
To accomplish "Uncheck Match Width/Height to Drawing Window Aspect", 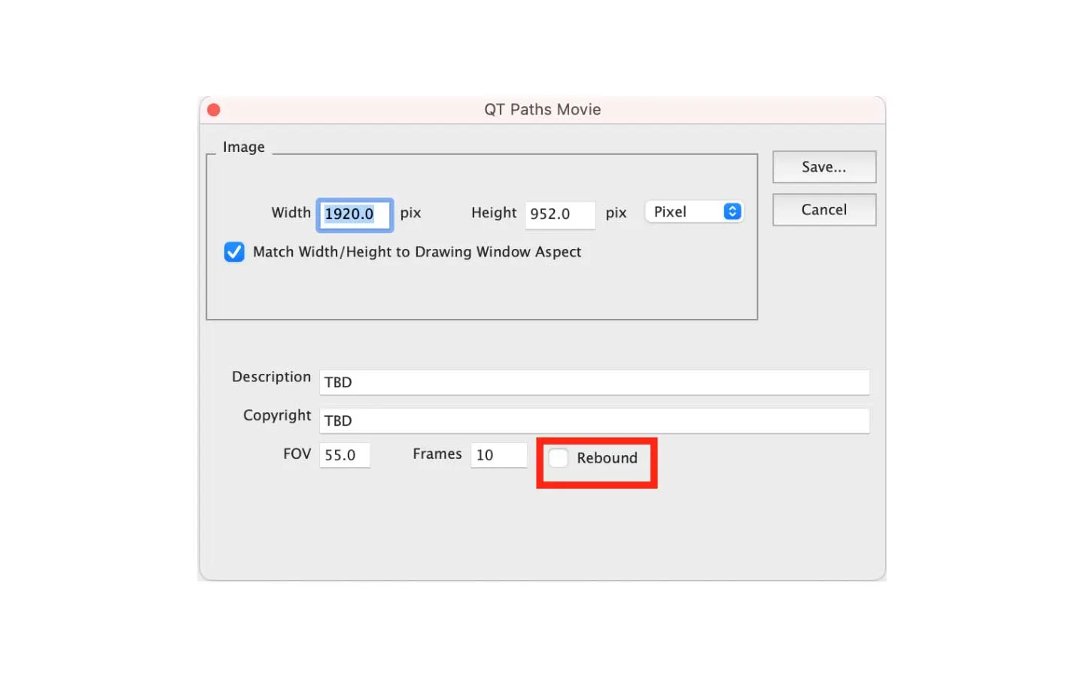I will pyautogui.click(x=233, y=252).
